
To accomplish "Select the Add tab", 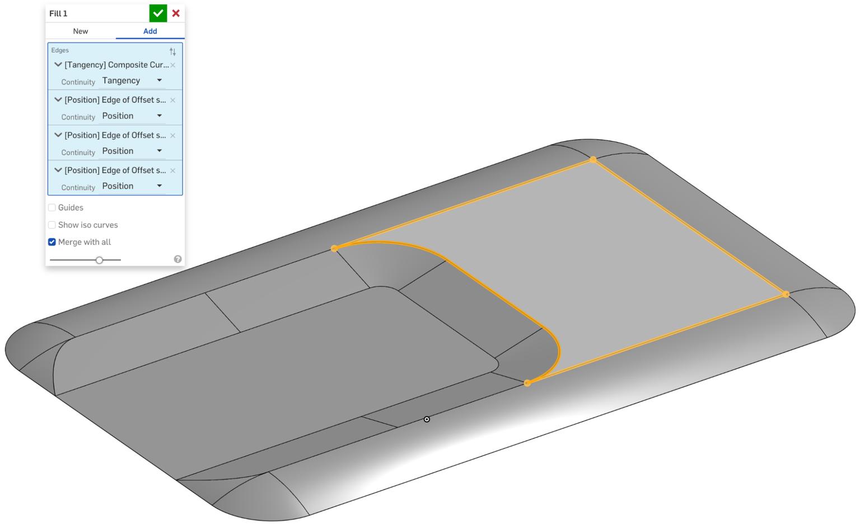I will 149,31.
